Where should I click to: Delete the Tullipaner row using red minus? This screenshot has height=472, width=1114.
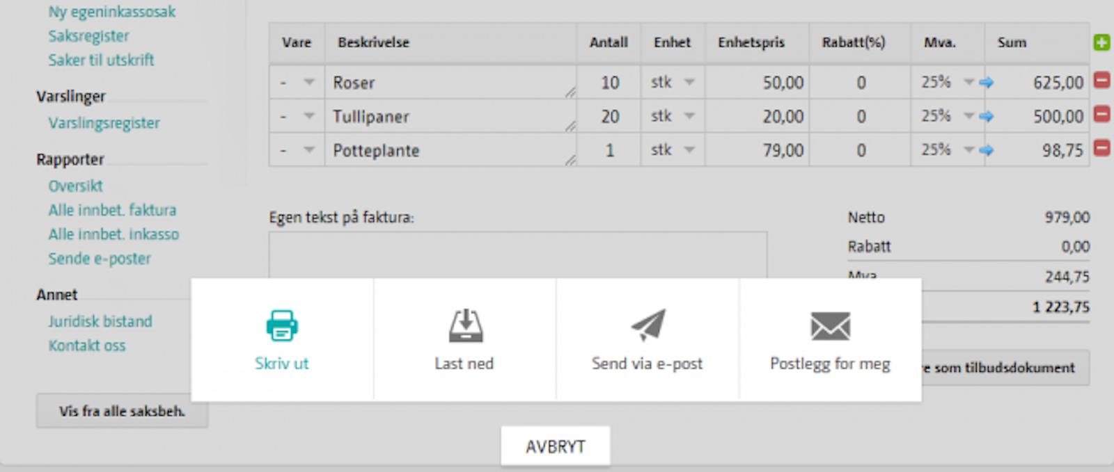(1101, 114)
